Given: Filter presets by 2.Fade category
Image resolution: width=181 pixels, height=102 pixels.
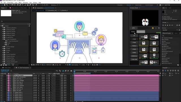Looking at the screenshot, I should [134, 42].
